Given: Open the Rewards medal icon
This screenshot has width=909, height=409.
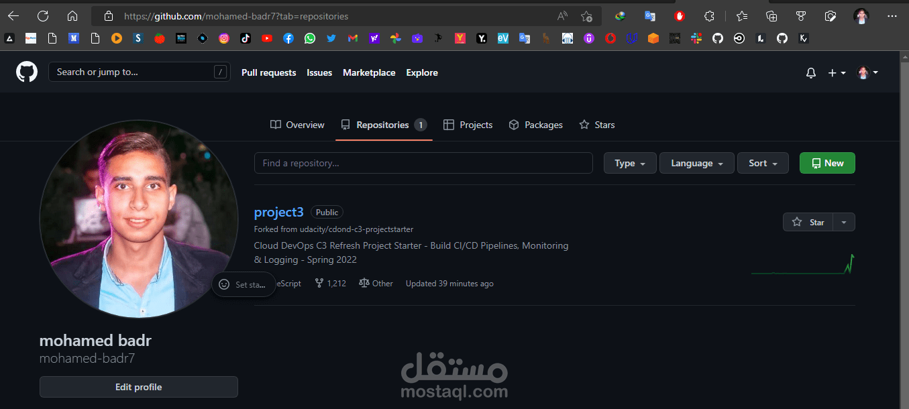Looking at the screenshot, I should 801,16.
